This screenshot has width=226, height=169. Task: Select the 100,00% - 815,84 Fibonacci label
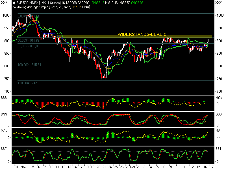point(29,65)
